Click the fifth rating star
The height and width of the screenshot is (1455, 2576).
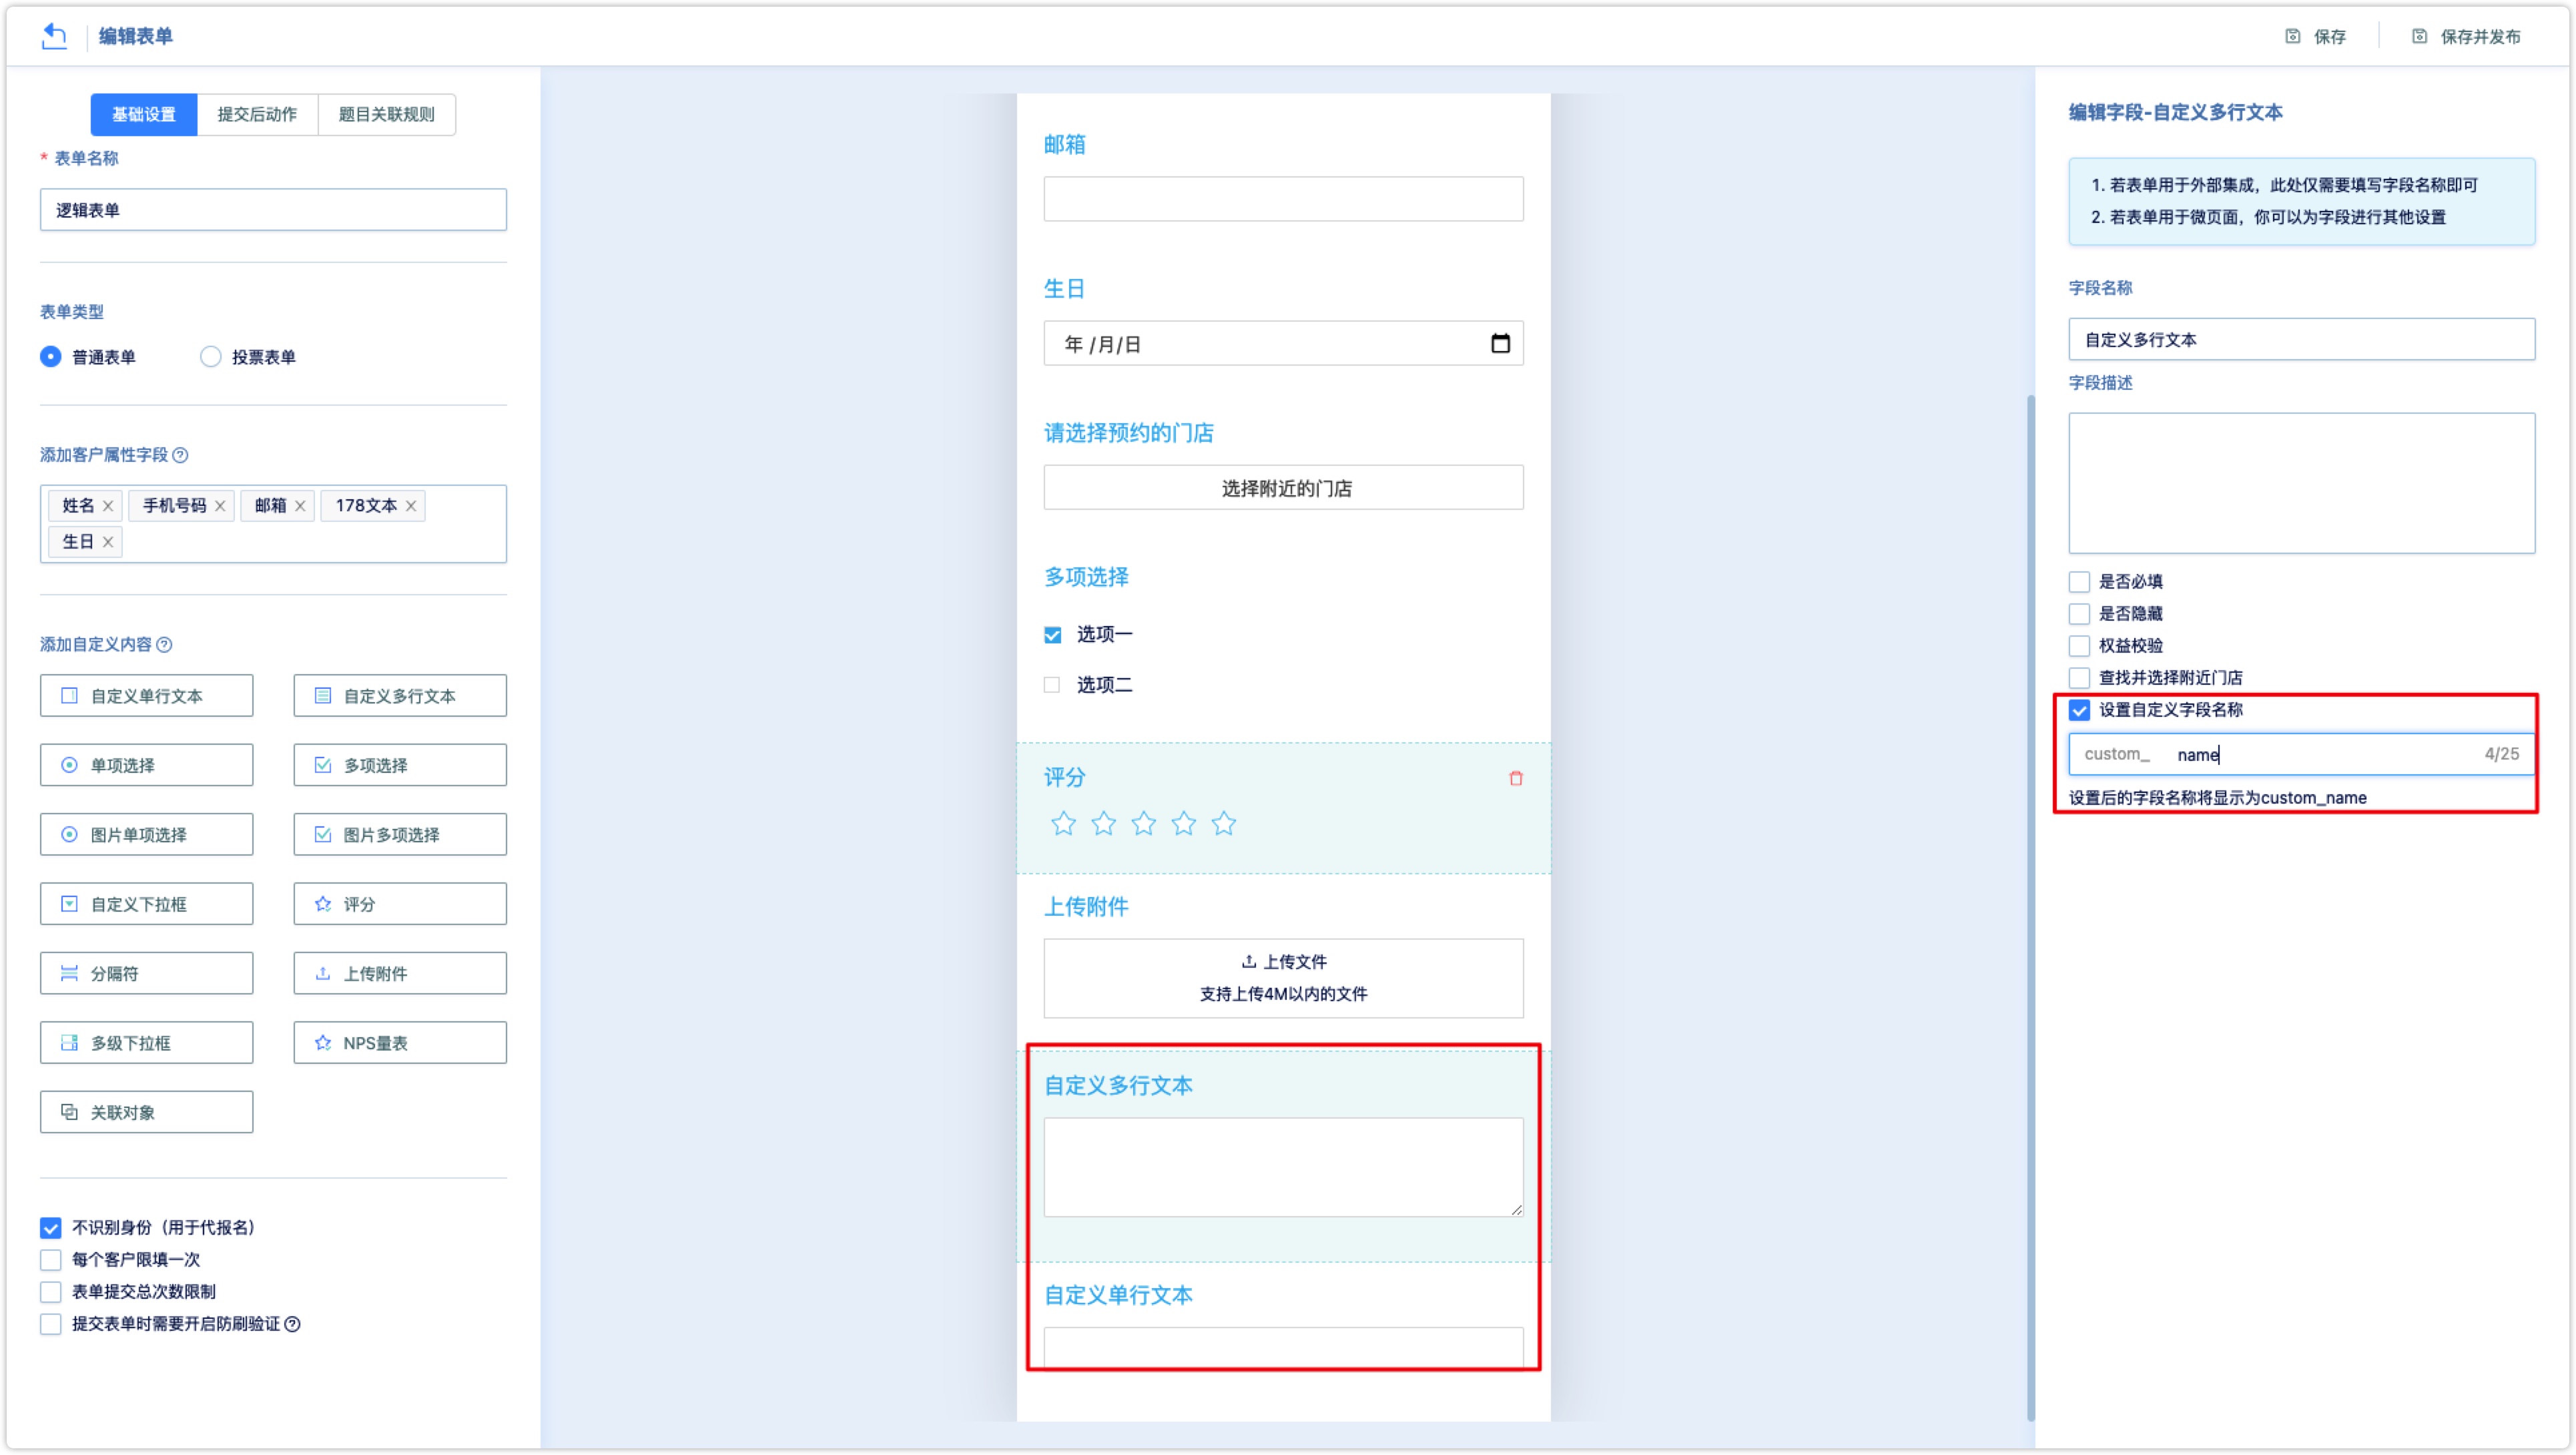(x=1224, y=824)
